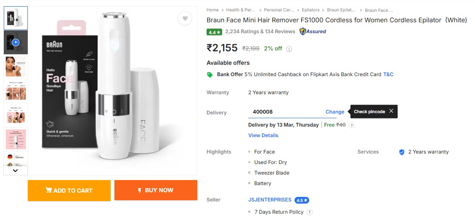Add product to wishlist with heart icon
The image size is (475, 220).
185,19
